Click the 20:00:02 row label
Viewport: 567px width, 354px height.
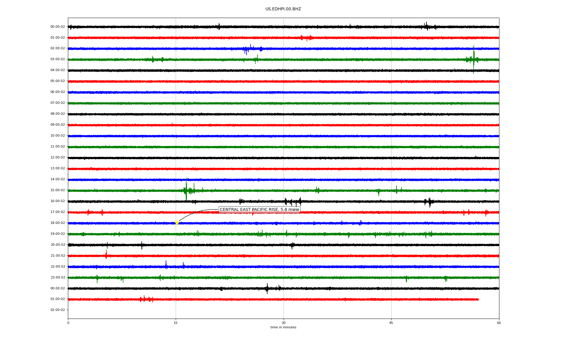click(58, 245)
